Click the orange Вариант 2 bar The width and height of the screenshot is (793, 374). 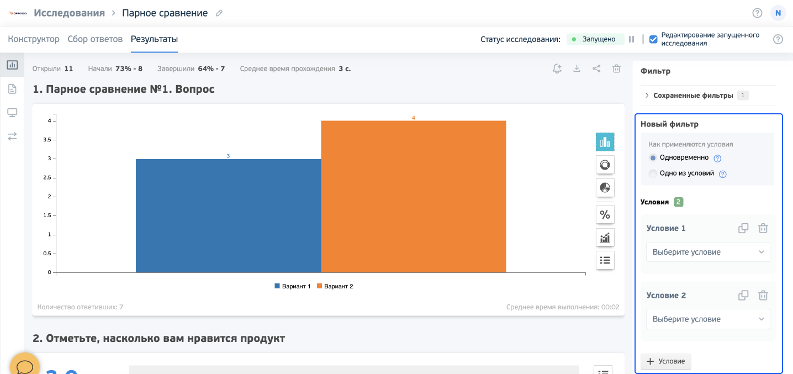point(413,197)
